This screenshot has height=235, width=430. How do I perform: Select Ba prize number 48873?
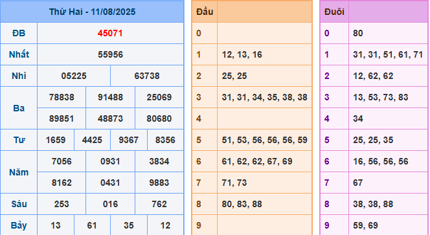pyautogui.click(x=110, y=118)
